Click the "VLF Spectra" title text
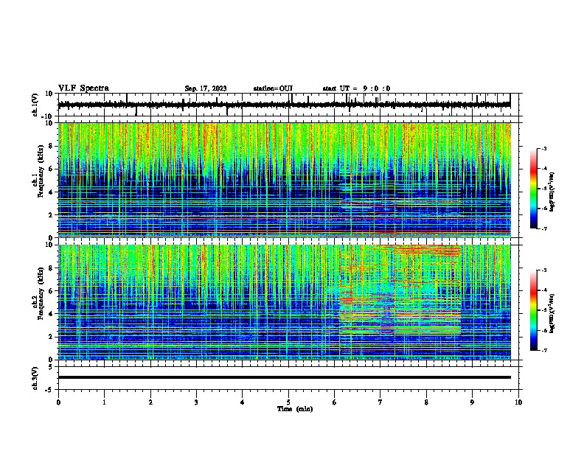584x451 pixels. tap(83, 88)
